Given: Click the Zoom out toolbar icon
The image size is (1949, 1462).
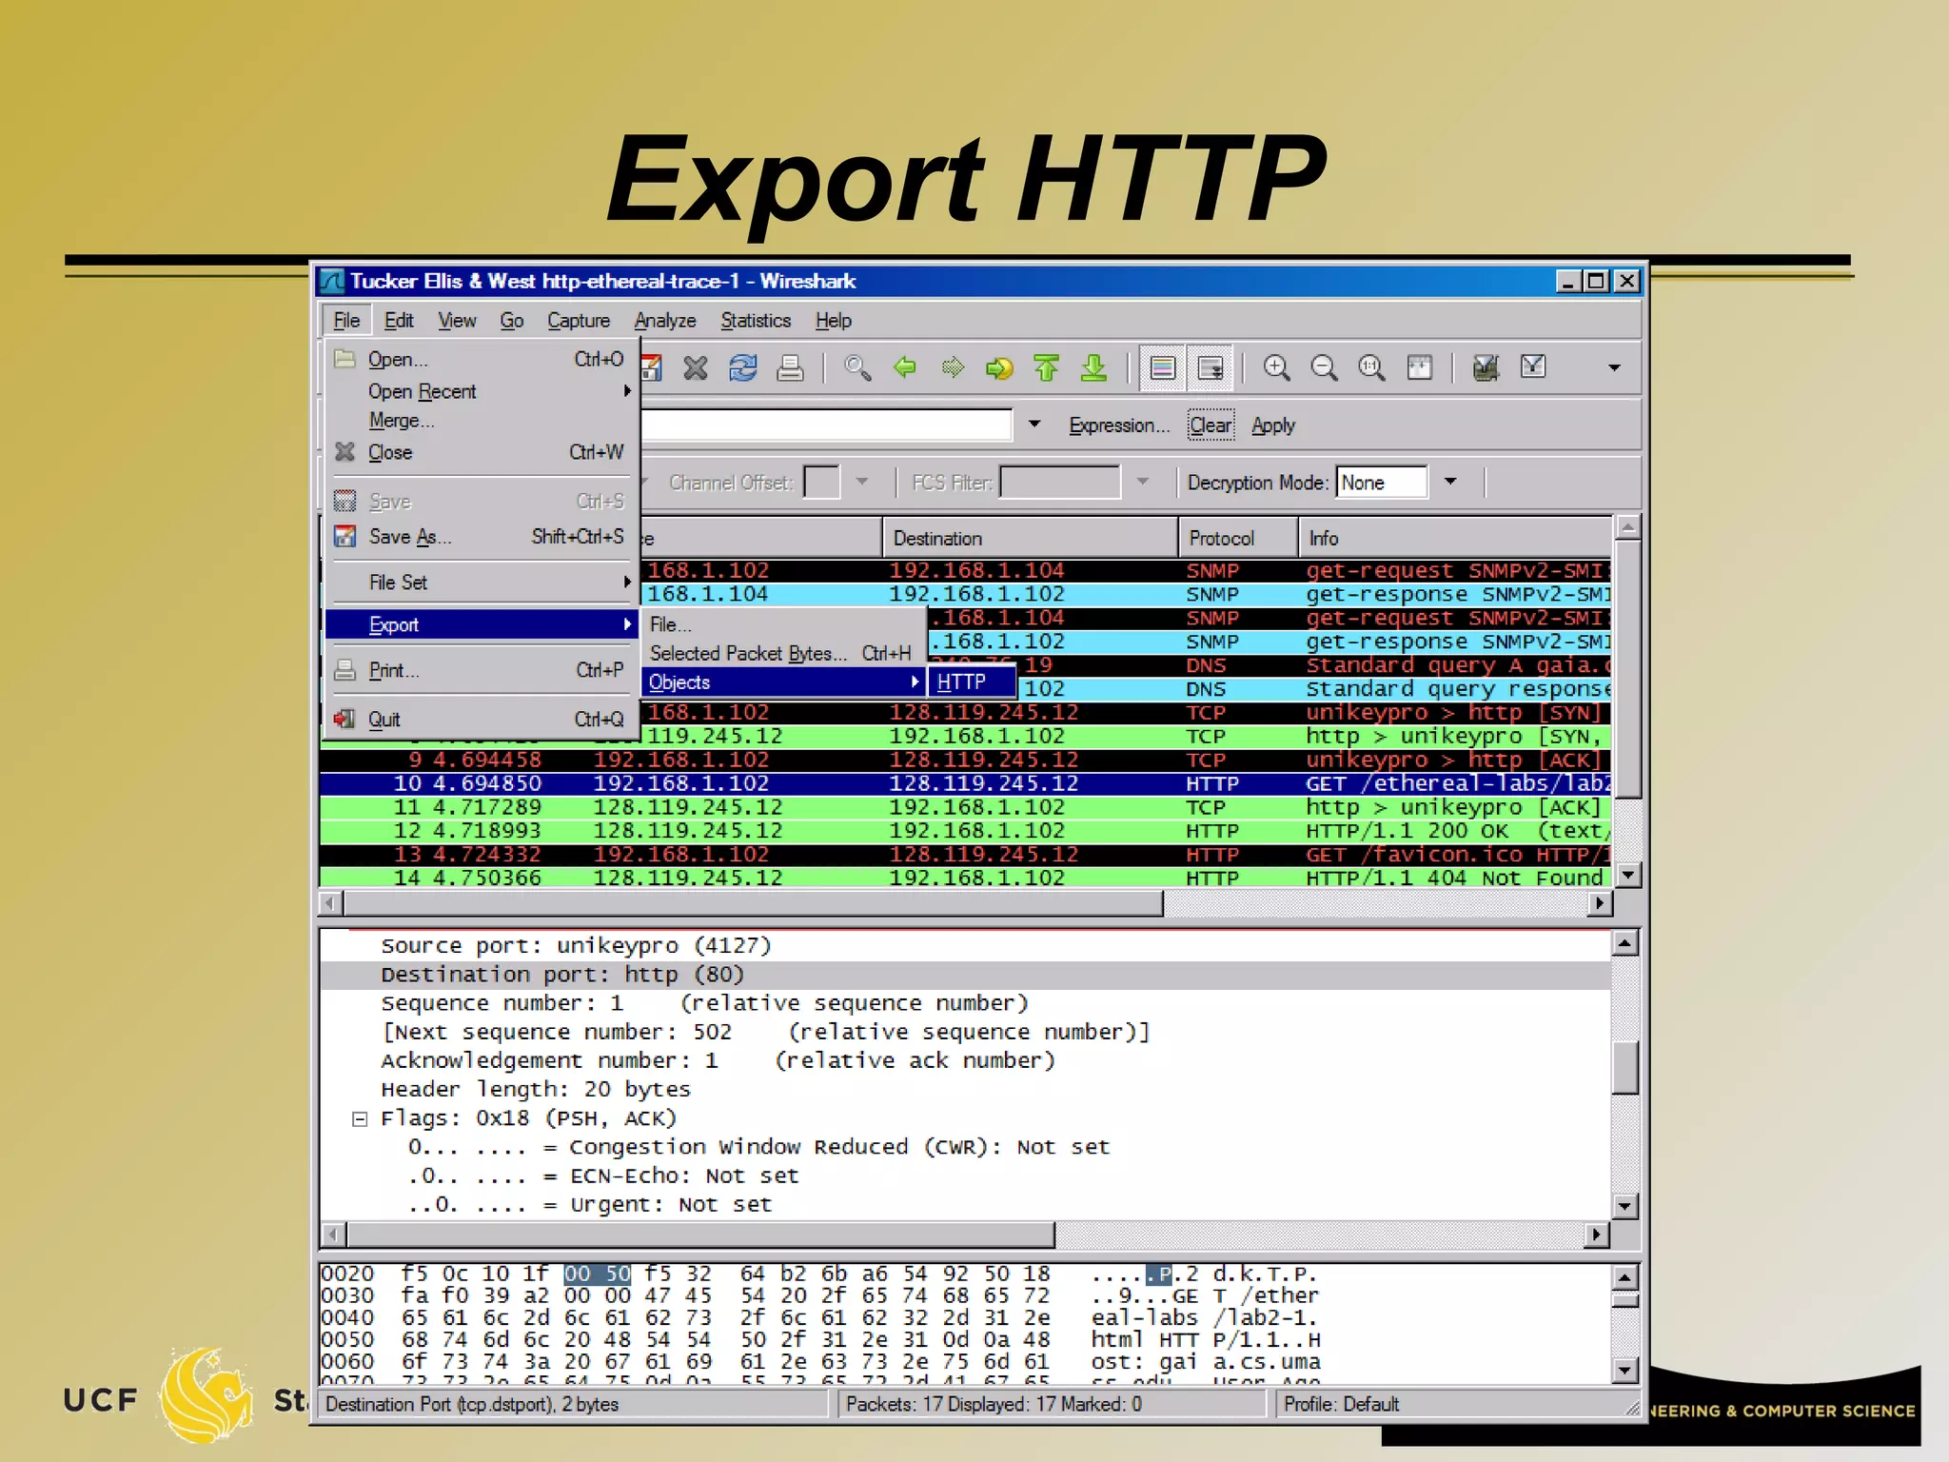Looking at the screenshot, I should pyautogui.click(x=1324, y=367).
